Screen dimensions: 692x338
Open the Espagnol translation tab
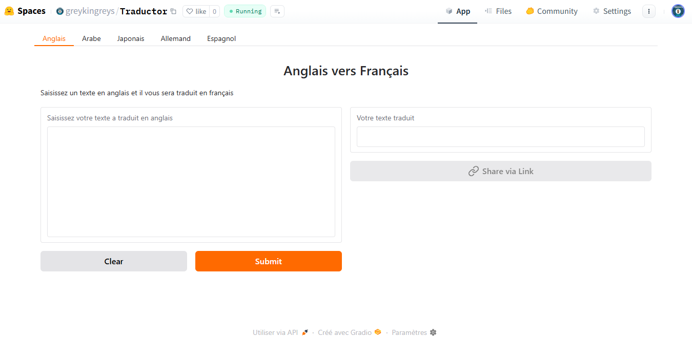221,38
